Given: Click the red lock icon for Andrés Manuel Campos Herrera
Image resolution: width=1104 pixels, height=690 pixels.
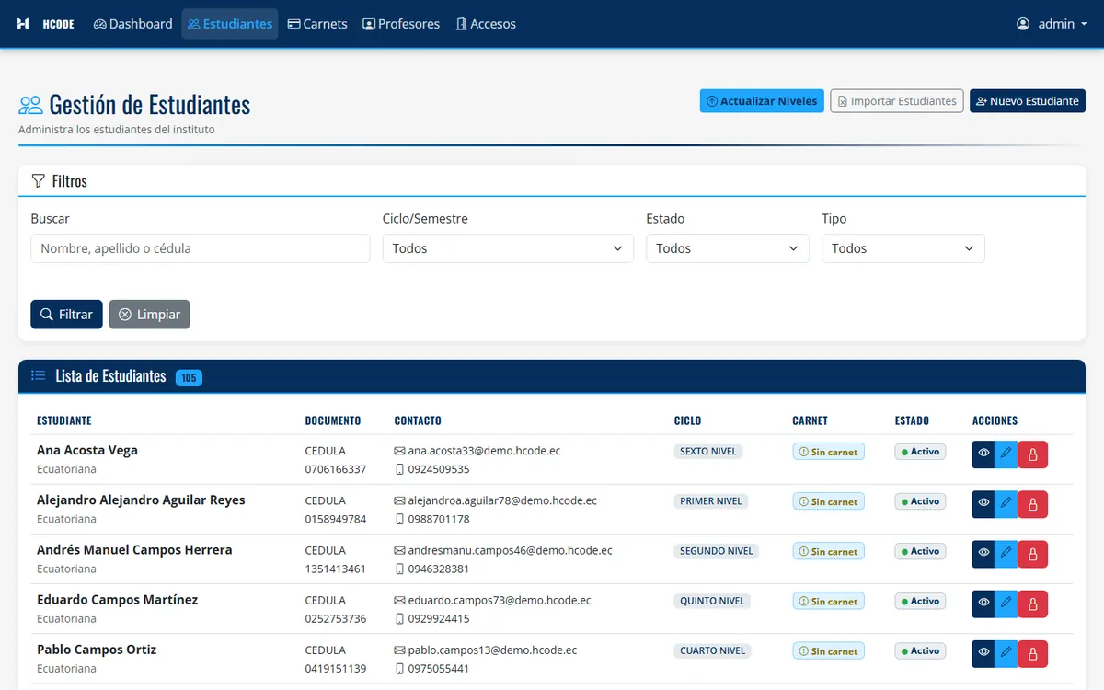Looking at the screenshot, I should (x=1032, y=554).
